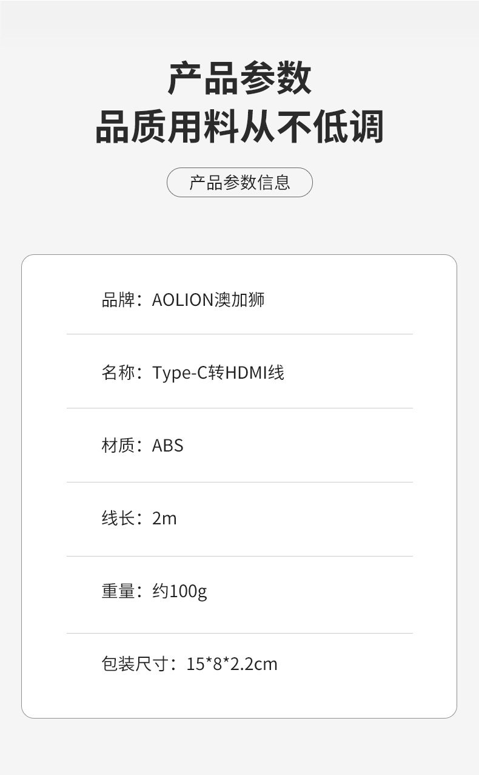The image size is (479, 775).
Task: Select the AOLION澳加狮 brand value
Action: click(x=208, y=300)
